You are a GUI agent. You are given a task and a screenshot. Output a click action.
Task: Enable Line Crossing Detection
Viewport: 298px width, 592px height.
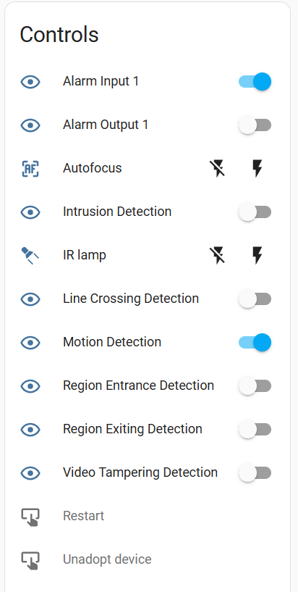(255, 299)
